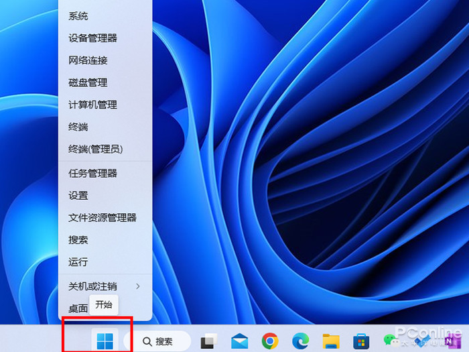Launch Microsoft To Do checkmark icon
Image resolution: width=469 pixels, height=352 pixels.
click(422, 342)
